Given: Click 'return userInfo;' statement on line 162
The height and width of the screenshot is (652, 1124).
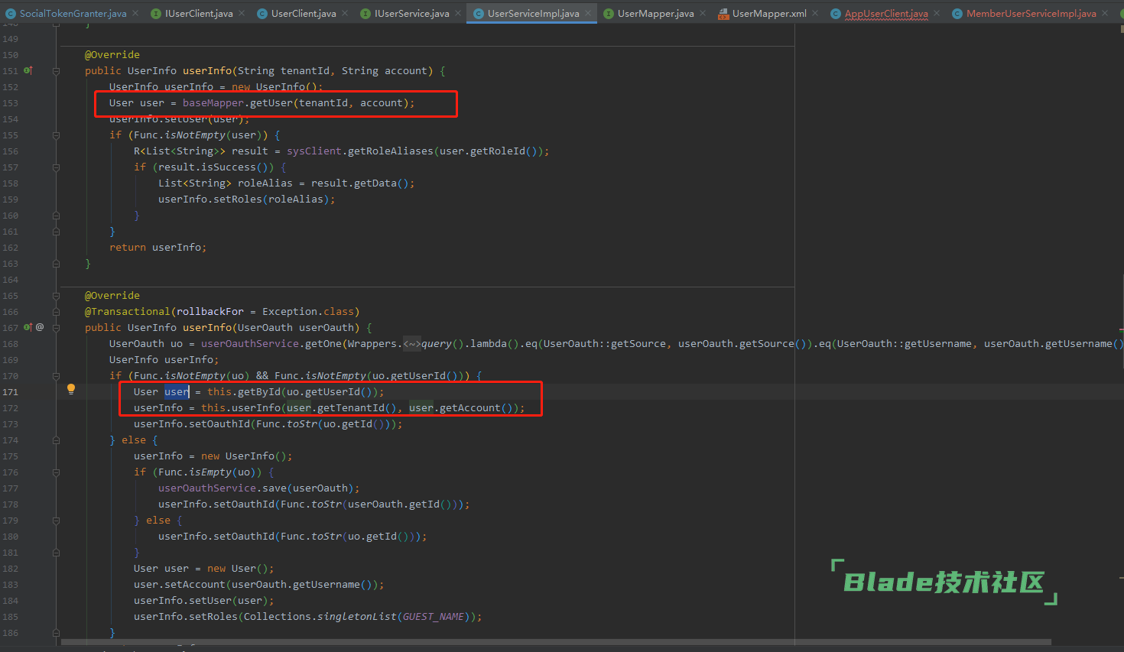Looking at the screenshot, I should click(x=158, y=248).
